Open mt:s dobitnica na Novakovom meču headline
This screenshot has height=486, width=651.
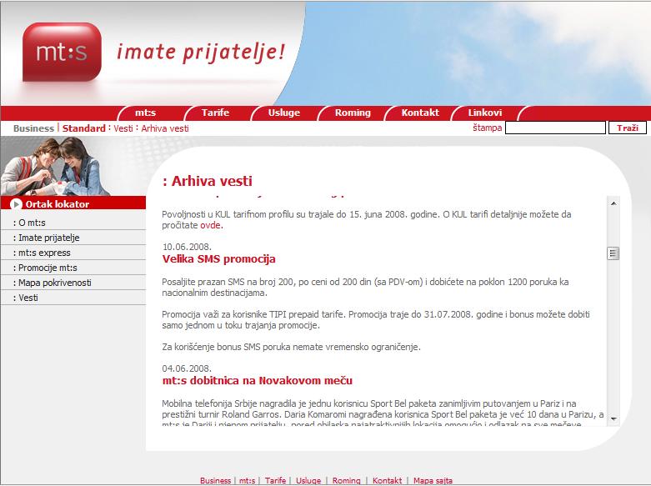coord(258,380)
